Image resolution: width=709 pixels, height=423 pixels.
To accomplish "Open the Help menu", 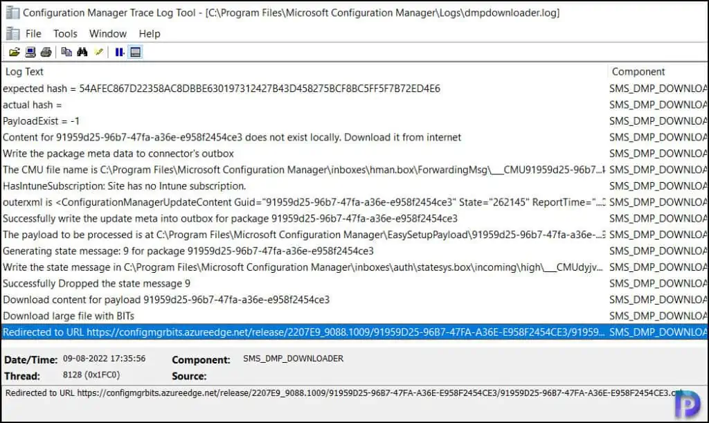I will (x=150, y=33).
